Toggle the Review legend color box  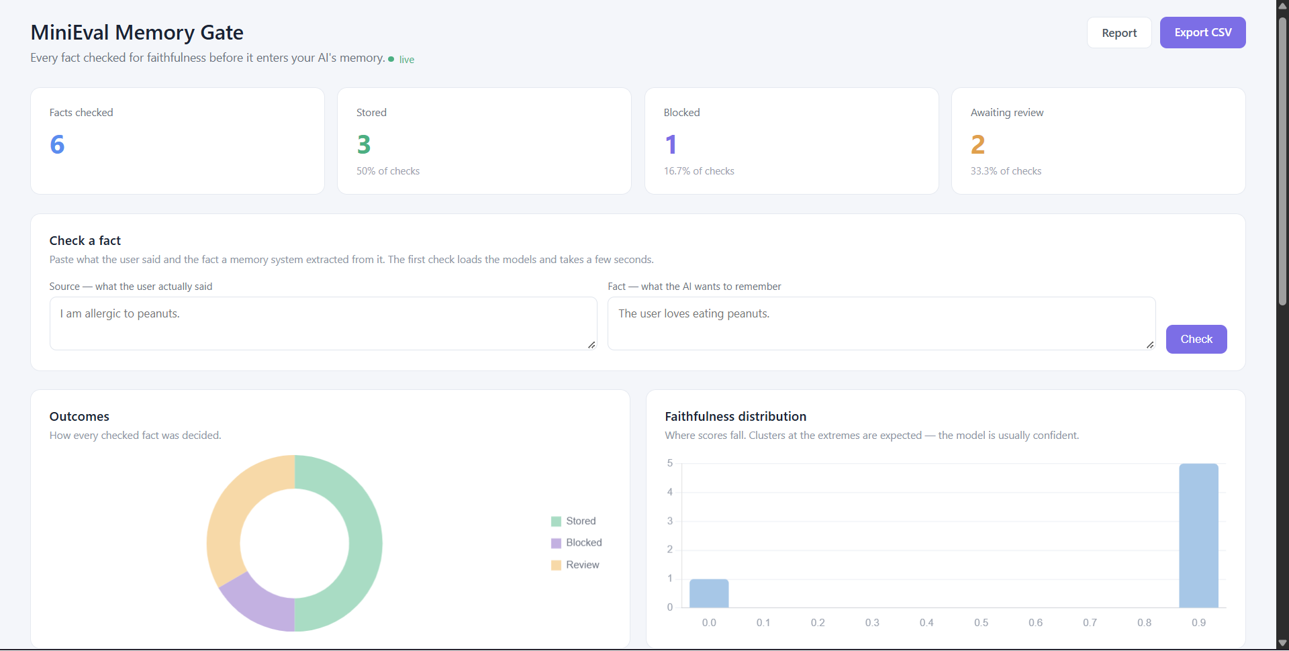coord(556,565)
